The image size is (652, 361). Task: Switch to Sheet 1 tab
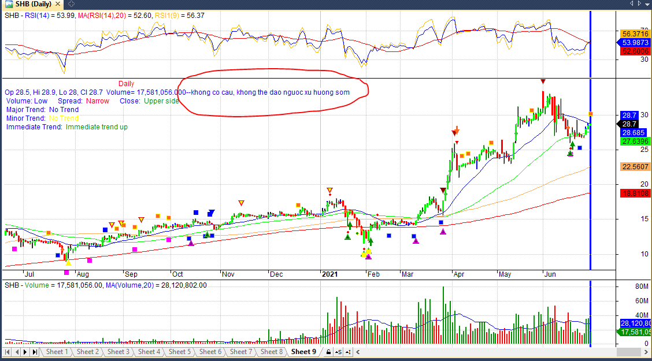57,352
